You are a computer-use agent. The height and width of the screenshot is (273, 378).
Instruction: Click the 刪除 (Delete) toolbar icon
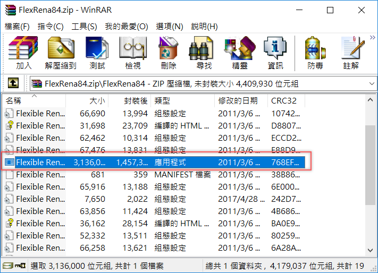(x=169, y=53)
